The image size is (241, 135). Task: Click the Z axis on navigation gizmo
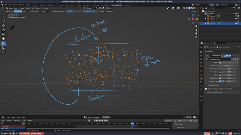pos(192,15)
